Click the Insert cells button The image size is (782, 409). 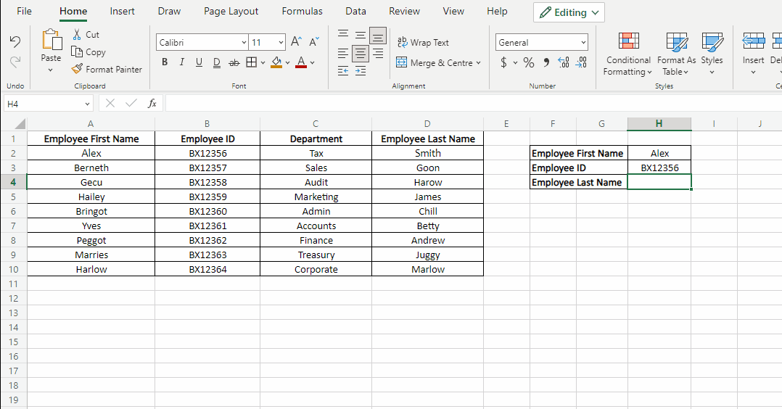tap(753, 54)
